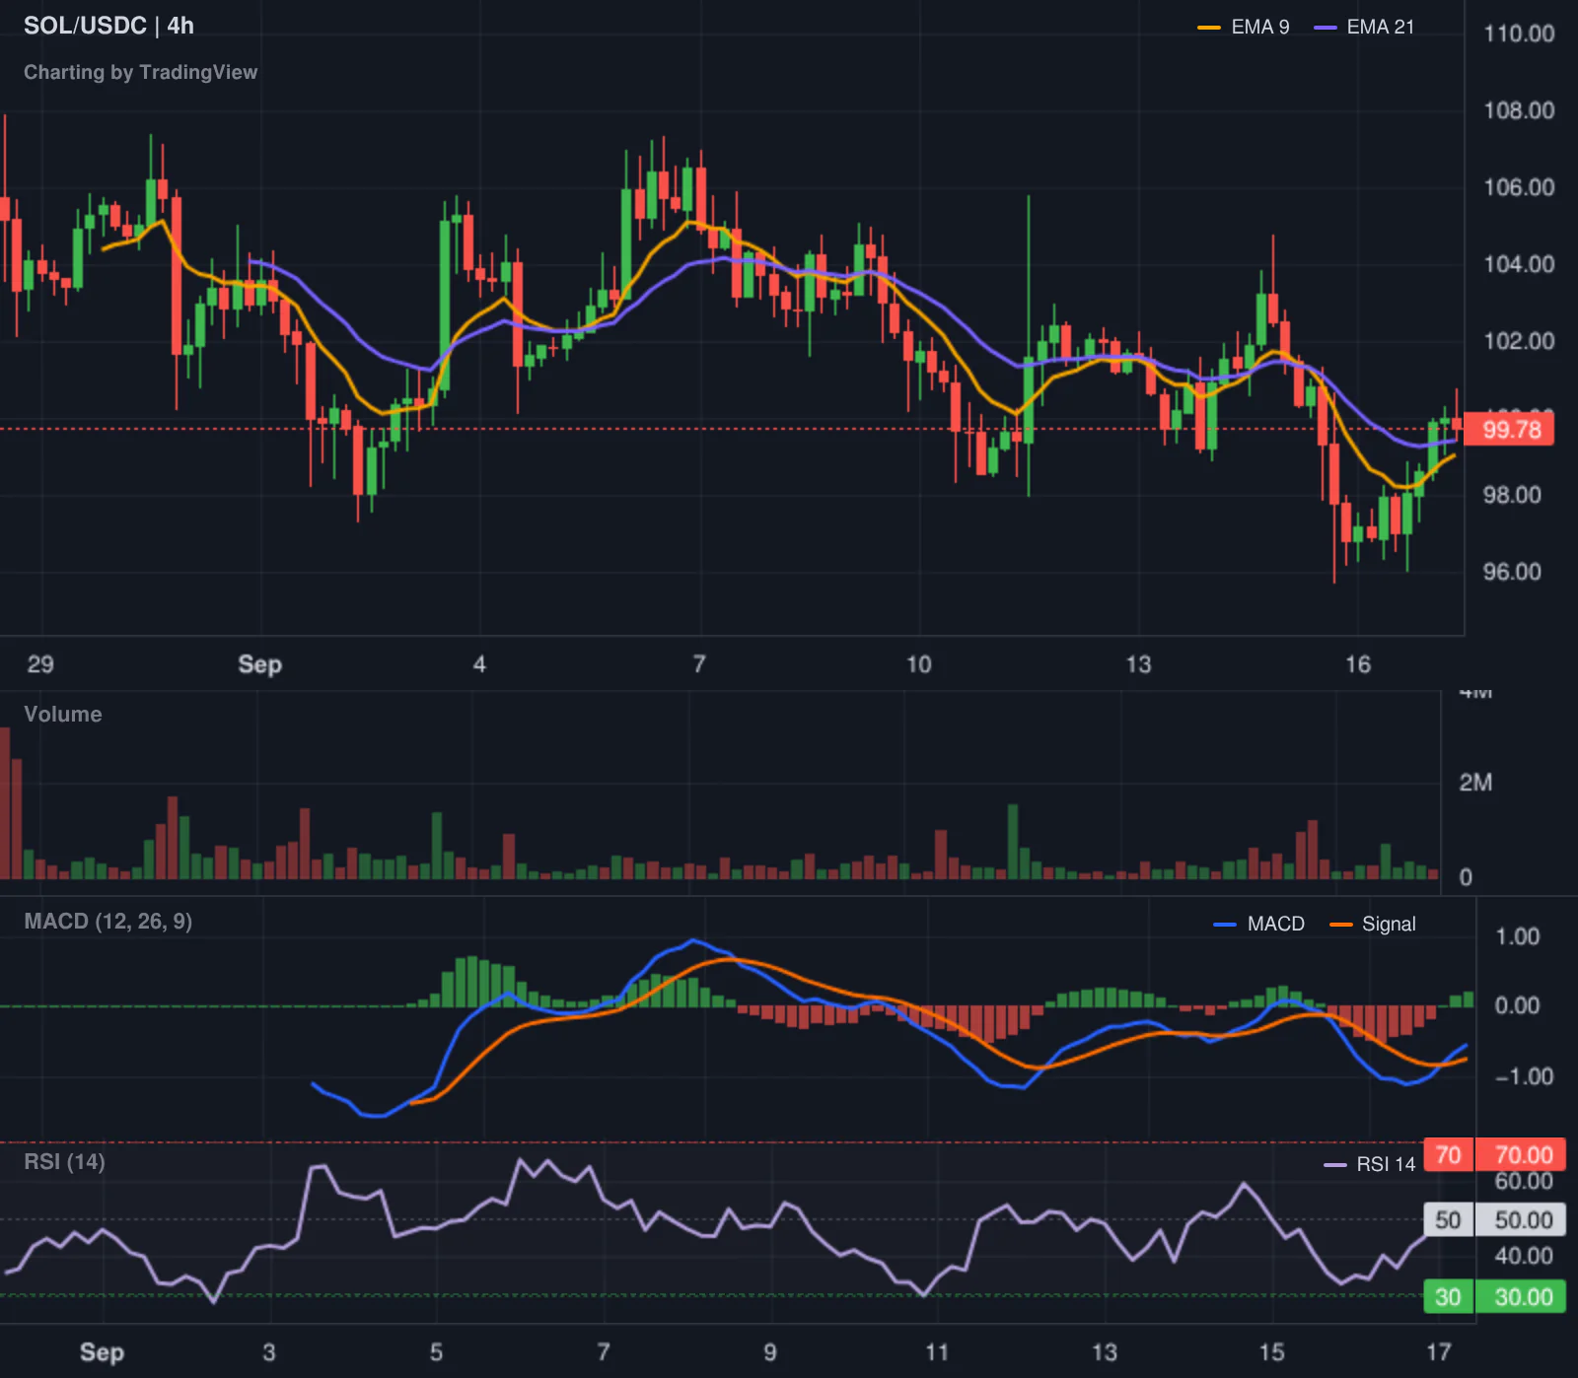Image resolution: width=1578 pixels, height=1378 pixels.
Task: Click date 17 on the RSI time axis
Action: pos(1439,1352)
